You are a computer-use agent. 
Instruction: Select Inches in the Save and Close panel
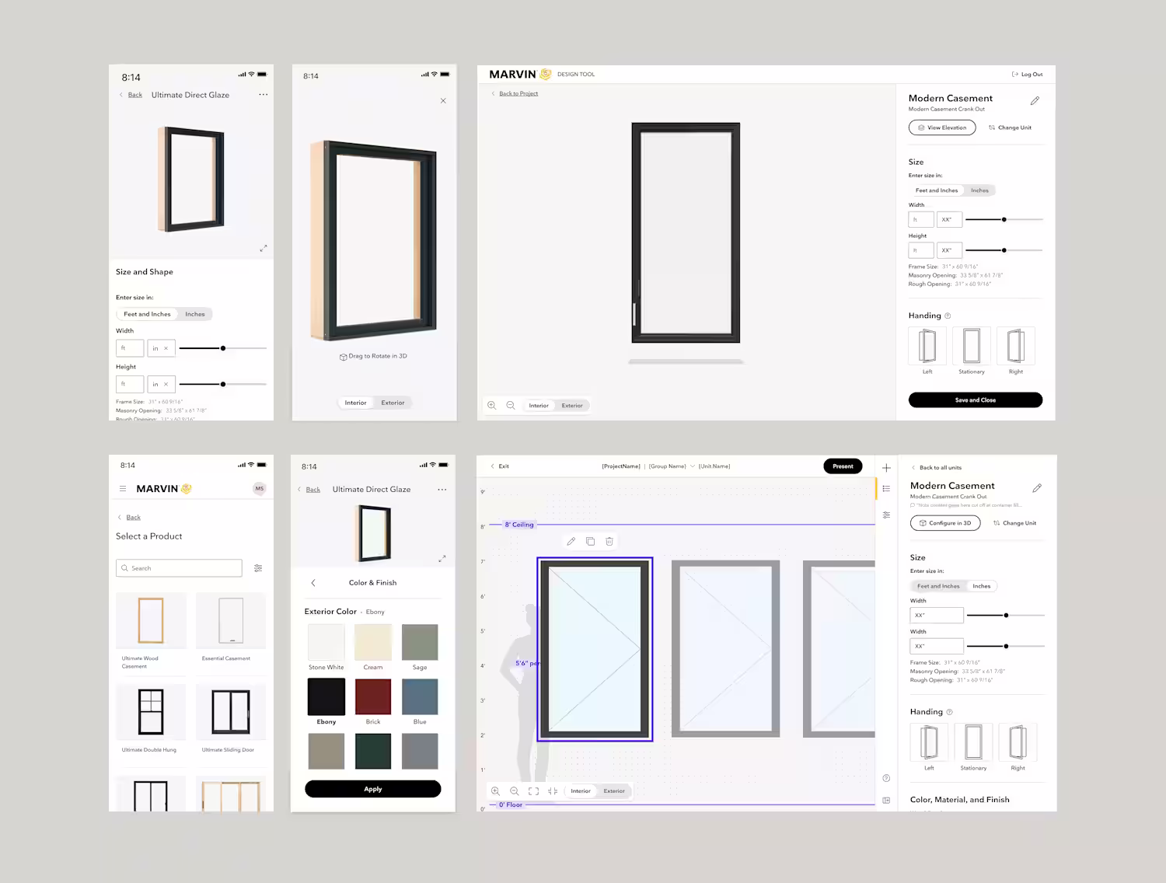[x=979, y=190]
